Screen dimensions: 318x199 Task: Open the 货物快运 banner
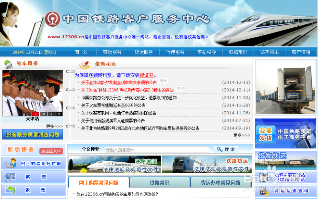click(286, 160)
